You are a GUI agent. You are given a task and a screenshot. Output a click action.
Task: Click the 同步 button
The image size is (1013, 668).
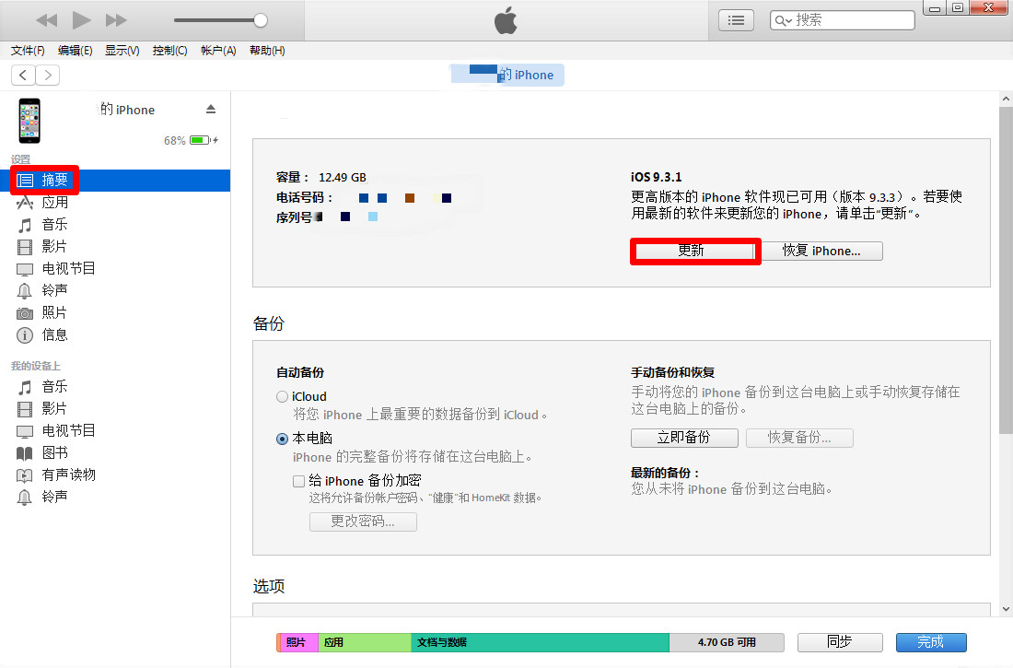(x=840, y=642)
